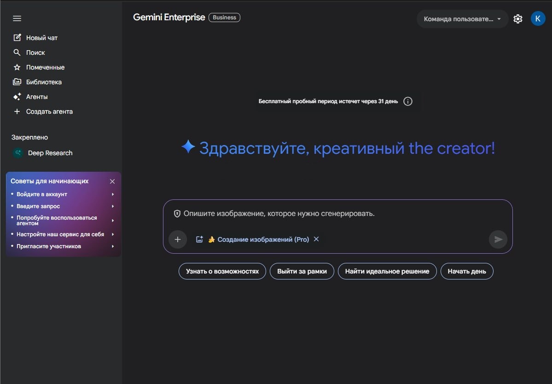Click the Business badge
The image size is (552, 384).
click(224, 17)
